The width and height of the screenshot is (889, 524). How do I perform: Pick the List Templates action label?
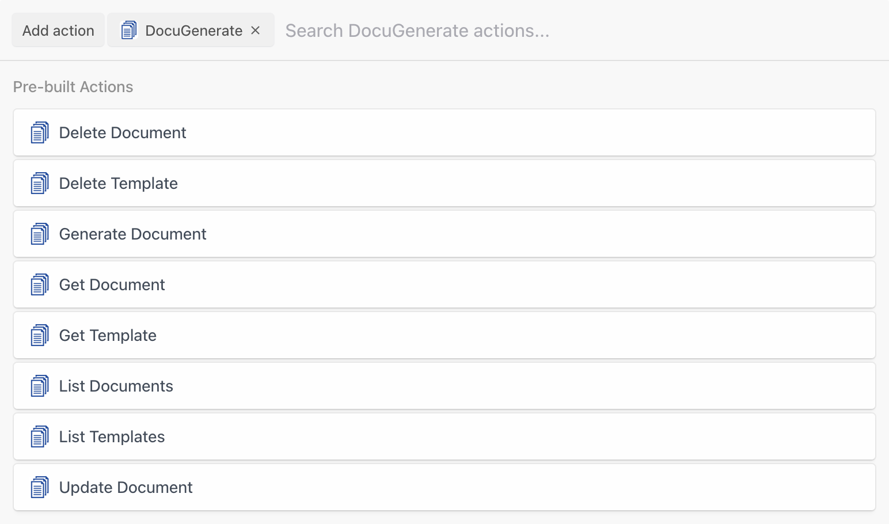tap(112, 437)
